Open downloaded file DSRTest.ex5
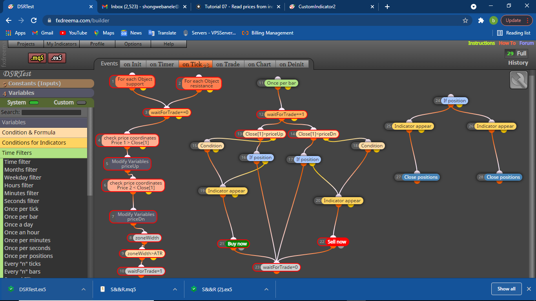 click(33, 289)
